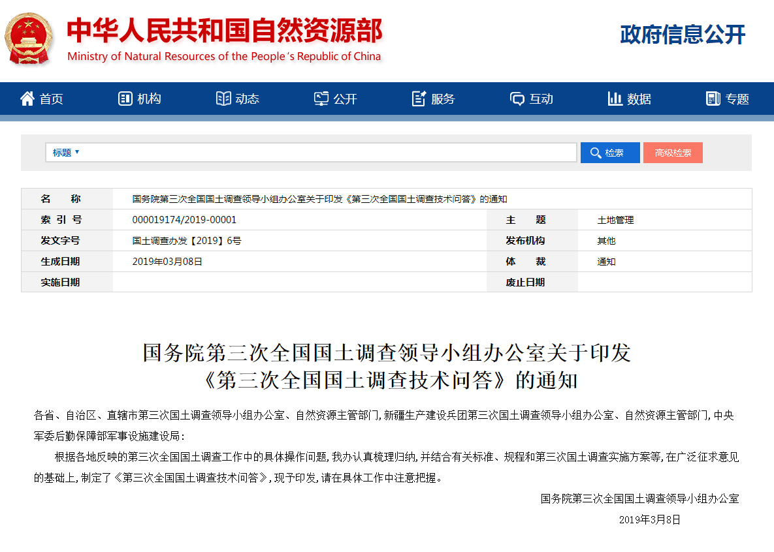Click the salutation line starting 各省、自治区
774x552 pixels.
384,425
